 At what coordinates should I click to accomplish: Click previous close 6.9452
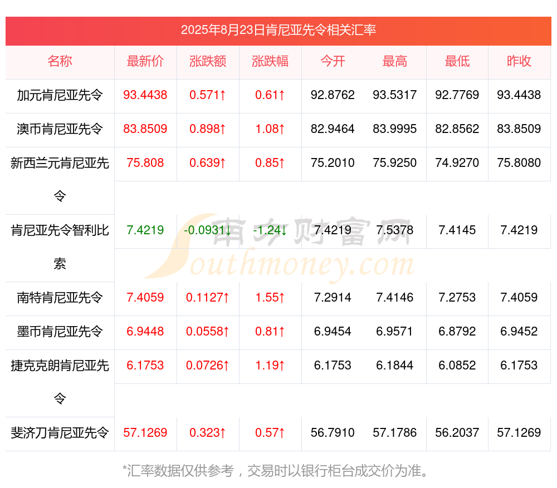(x=519, y=331)
